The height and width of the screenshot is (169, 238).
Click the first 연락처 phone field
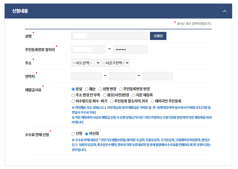[86, 76]
